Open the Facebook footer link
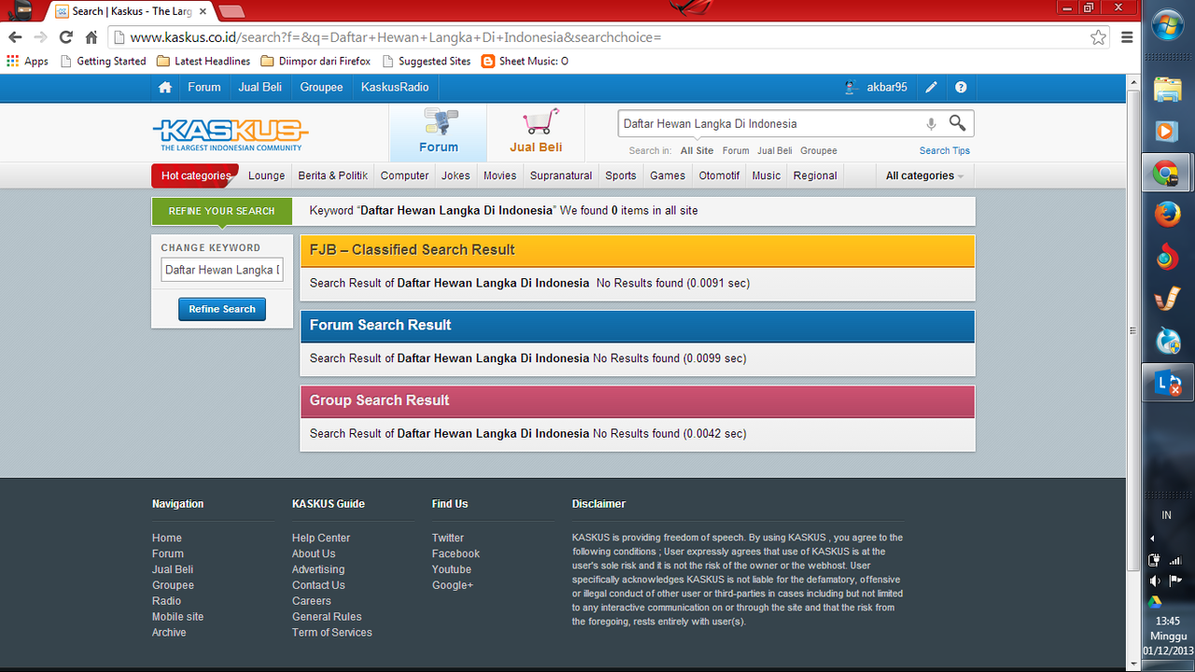Viewport: 1195px width, 672px height. 456,554
